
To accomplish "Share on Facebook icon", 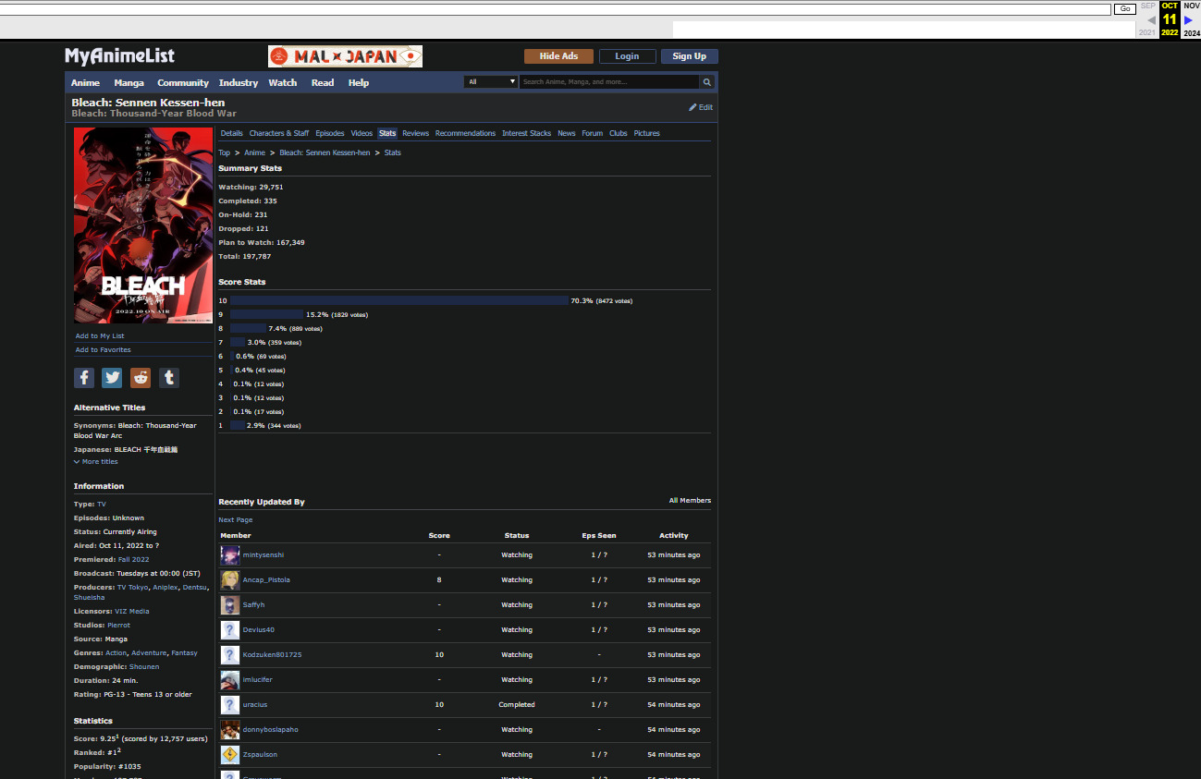I will point(84,377).
